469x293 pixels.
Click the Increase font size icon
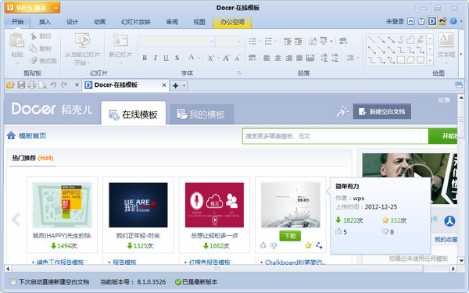226,58
